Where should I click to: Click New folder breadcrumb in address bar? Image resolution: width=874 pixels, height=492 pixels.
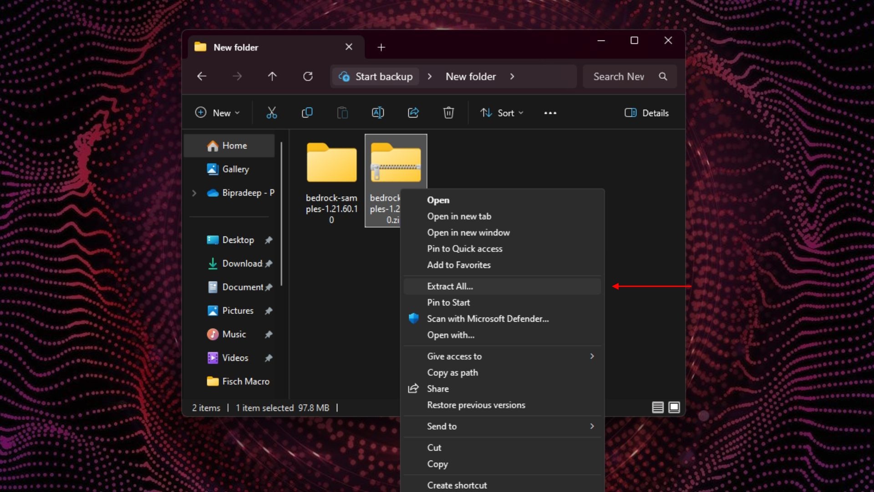click(471, 77)
